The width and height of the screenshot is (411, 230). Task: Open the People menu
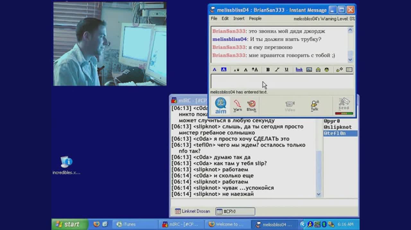coord(255,19)
